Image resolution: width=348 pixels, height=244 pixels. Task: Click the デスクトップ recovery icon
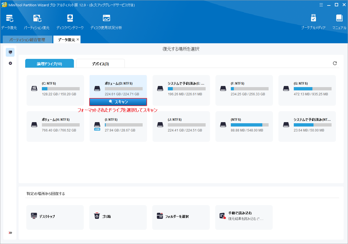[x=34, y=216]
